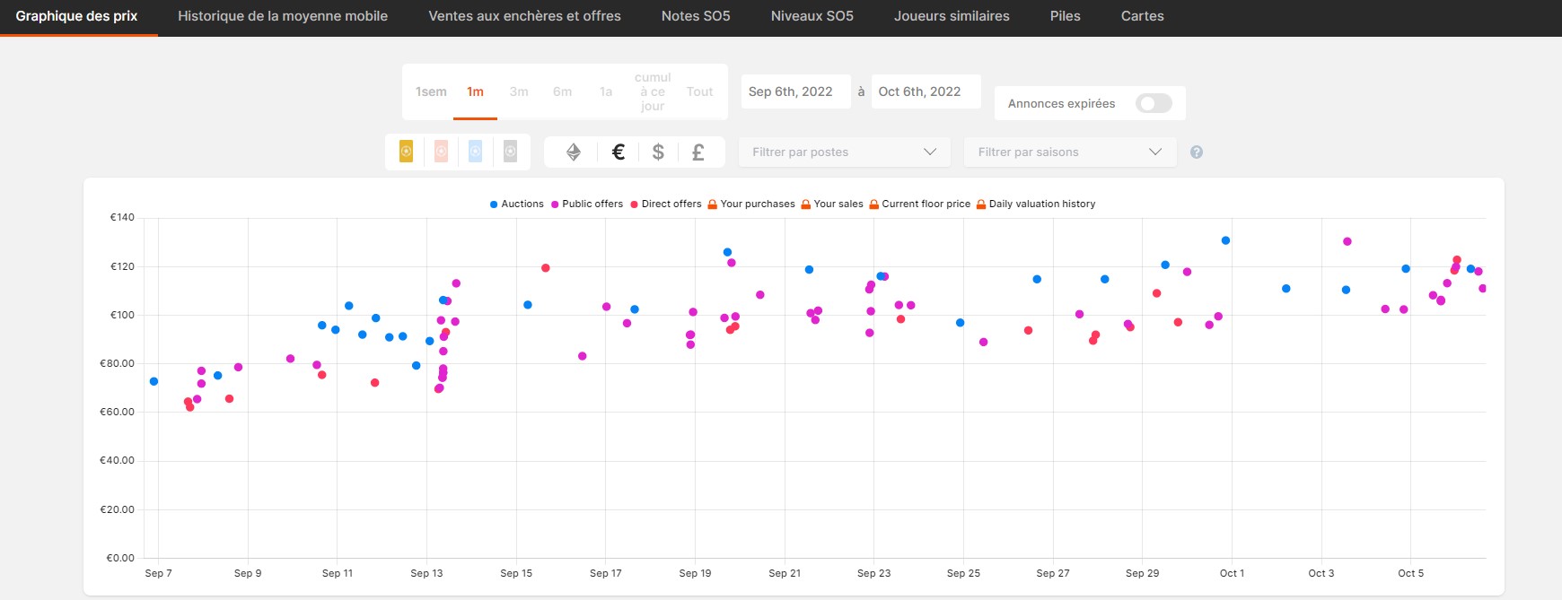1562x600 pixels.
Task: Enable the Annonces expirées toggle
Action: point(1154,103)
